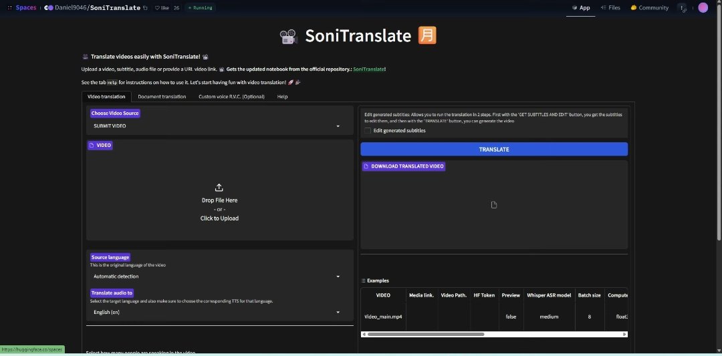The width and height of the screenshot is (722, 356).
Task: Click the DOWNLOAD TRANSLATED VIDEO label icon
Action: click(x=366, y=166)
